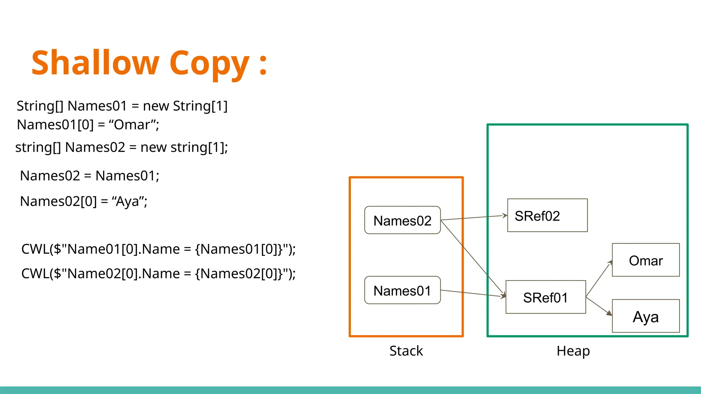This screenshot has width=701, height=394.
Task: Select the SRef02 box in the heap
Action: point(547,215)
